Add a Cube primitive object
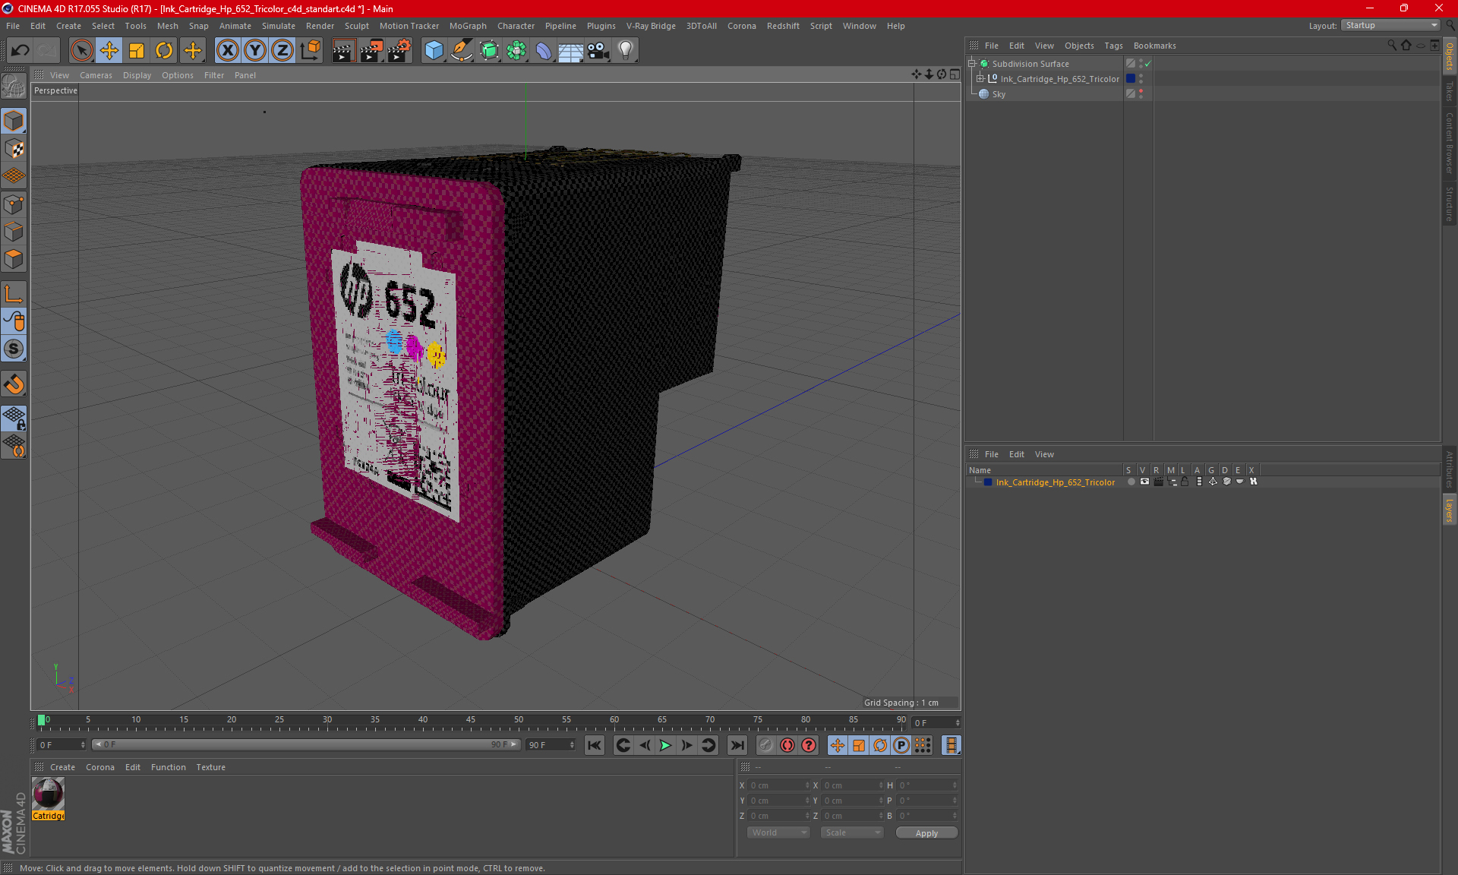Image resolution: width=1458 pixels, height=875 pixels. 434,51
